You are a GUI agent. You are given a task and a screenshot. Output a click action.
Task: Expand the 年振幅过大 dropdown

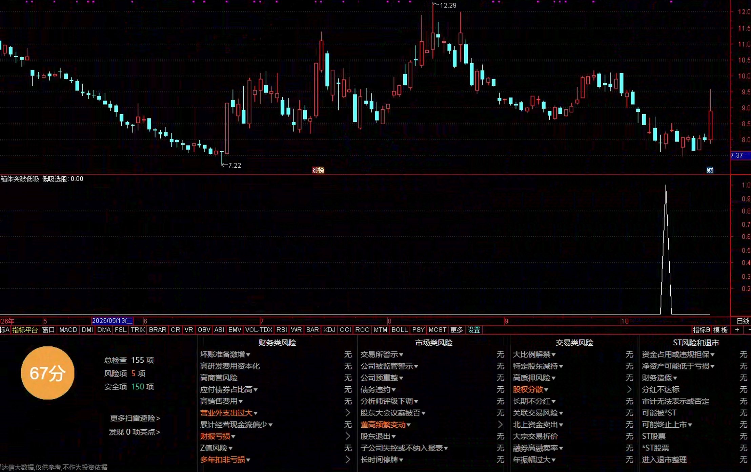554,460
